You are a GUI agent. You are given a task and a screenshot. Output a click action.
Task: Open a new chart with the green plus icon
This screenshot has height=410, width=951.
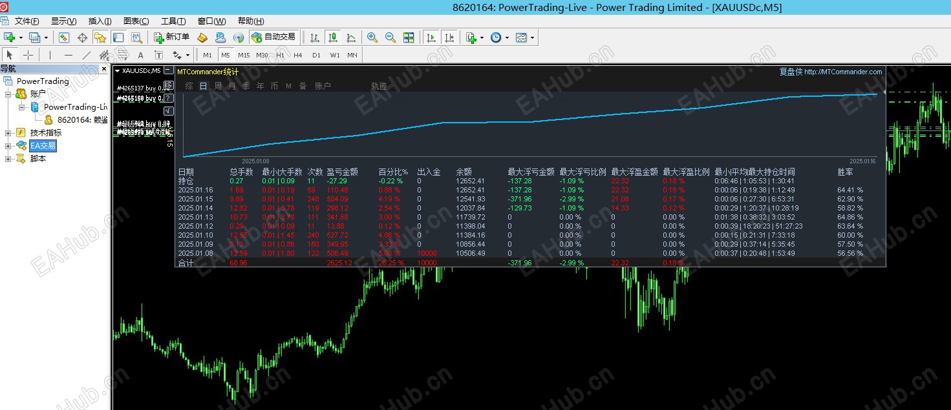pos(10,37)
